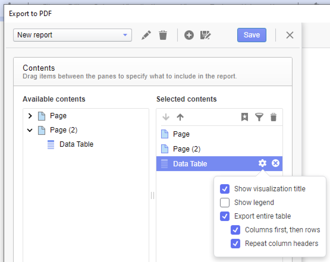This screenshot has width=330, height=262.
Task: Click the pencil edit report icon
Action: point(146,35)
